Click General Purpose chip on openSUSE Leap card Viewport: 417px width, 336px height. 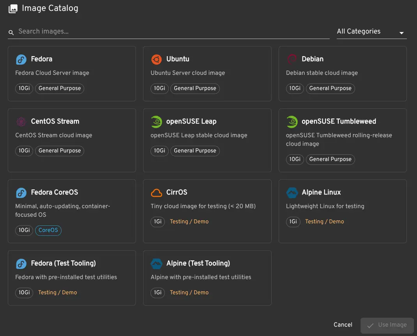[x=195, y=150]
